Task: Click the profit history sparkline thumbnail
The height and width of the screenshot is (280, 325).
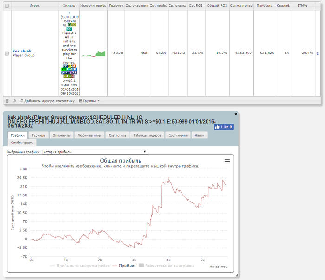Action: (x=93, y=54)
